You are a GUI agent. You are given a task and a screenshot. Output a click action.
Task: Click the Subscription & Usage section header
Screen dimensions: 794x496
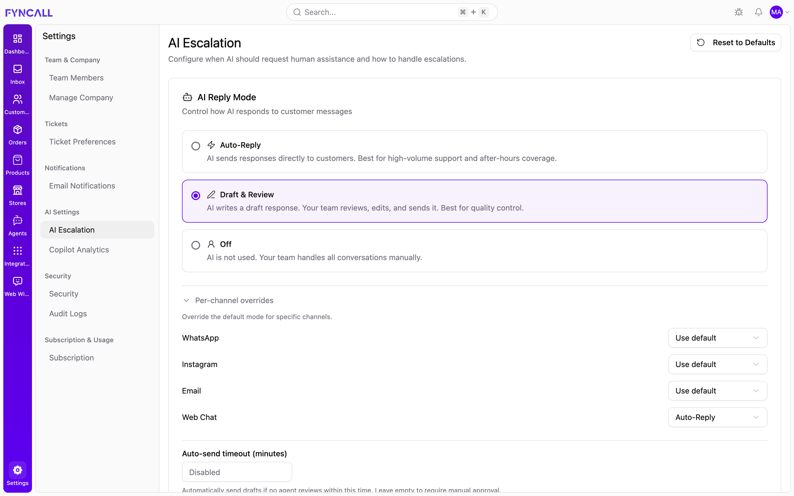79,340
